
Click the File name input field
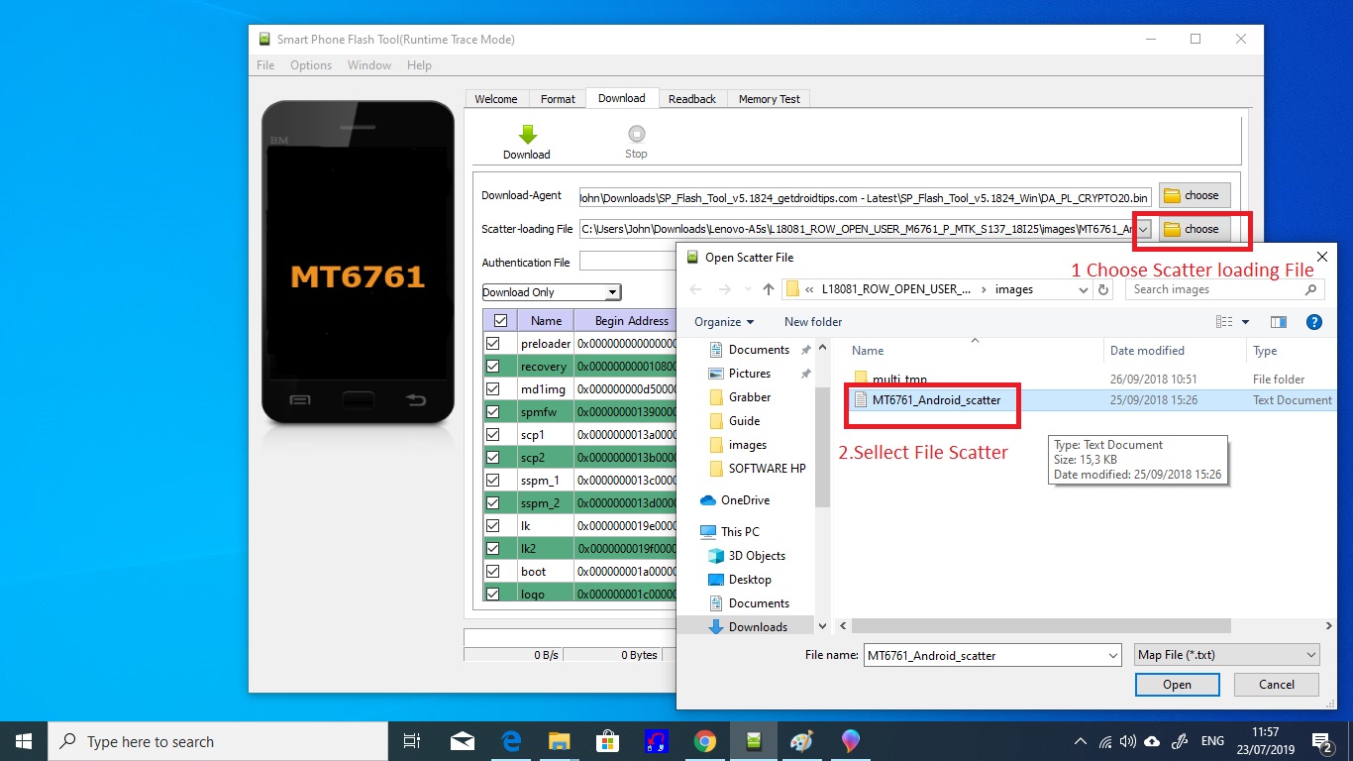point(984,655)
